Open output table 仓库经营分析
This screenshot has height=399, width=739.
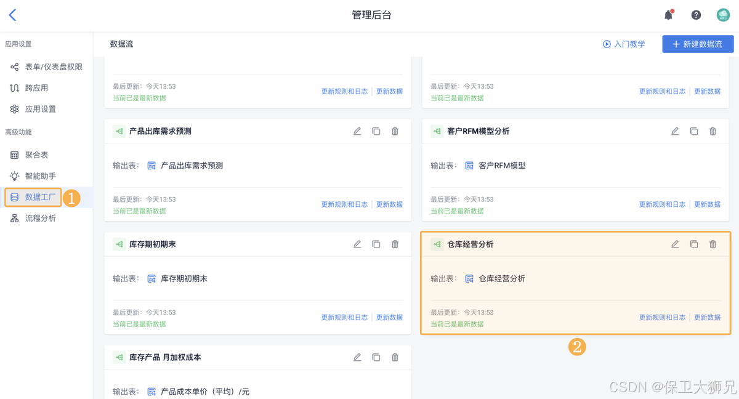(502, 279)
